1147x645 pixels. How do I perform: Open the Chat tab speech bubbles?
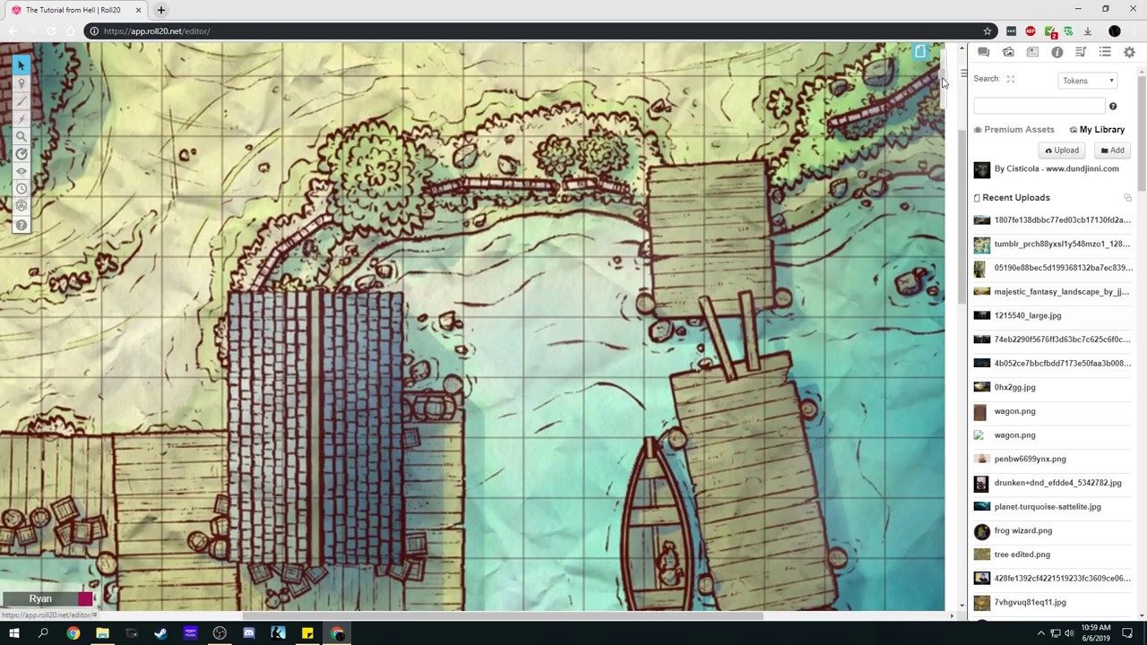tap(984, 53)
